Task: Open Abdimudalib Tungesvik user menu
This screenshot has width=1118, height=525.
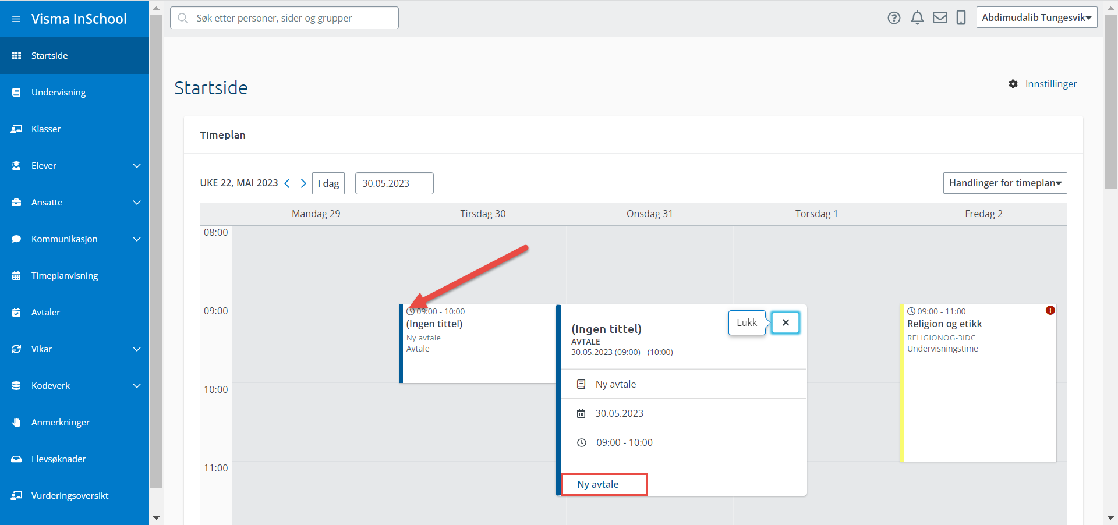Action: [1036, 17]
